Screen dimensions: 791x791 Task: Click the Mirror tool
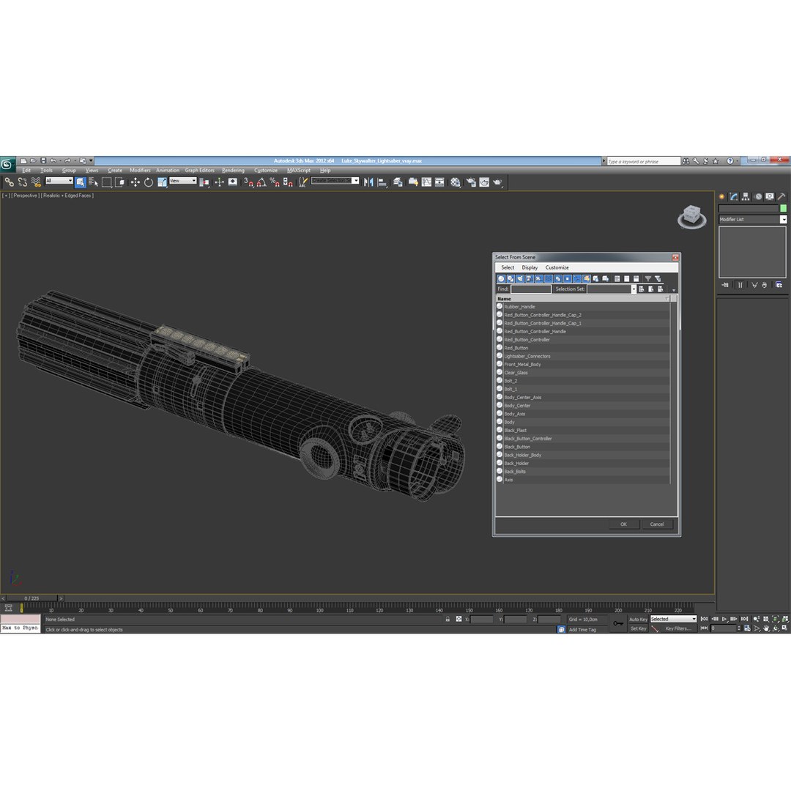click(x=368, y=182)
